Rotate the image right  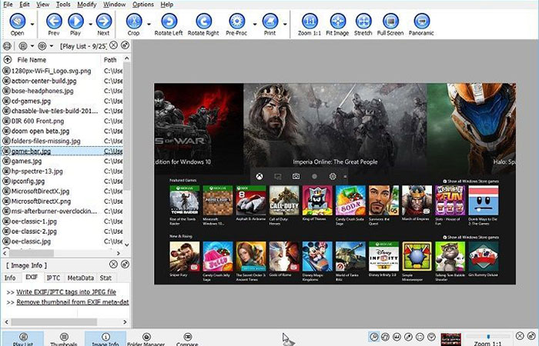[203, 22]
